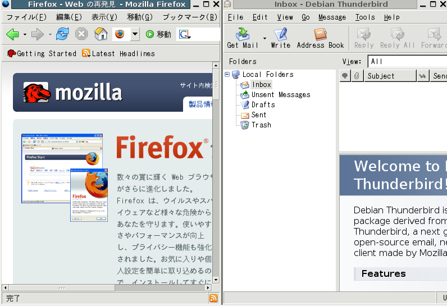Click the Firefox horizontal scrollbar thumb
This screenshot has height=306, width=447.
tap(62, 288)
